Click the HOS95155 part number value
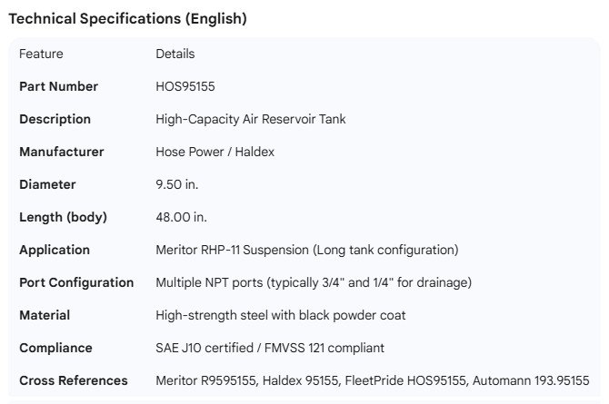Screen dimensions: 609x404 pyautogui.click(x=185, y=87)
